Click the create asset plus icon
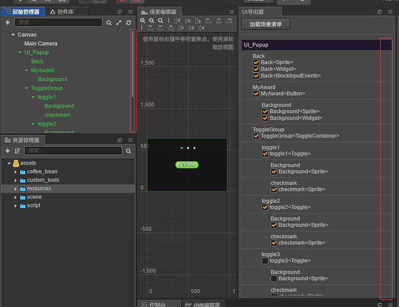Screen dimensions: 399x307 7,150
